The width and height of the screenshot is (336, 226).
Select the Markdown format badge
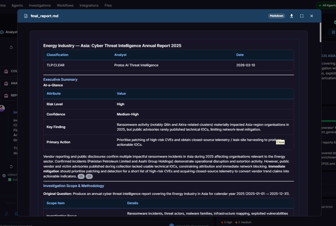coord(276,16)
